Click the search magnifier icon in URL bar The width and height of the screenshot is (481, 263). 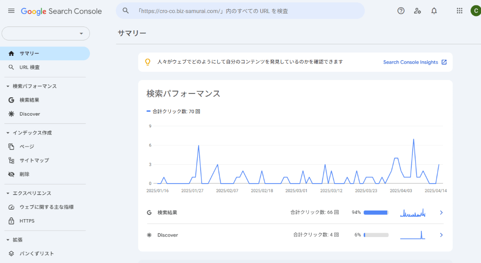pyautogui.click(x=126, y=11)
